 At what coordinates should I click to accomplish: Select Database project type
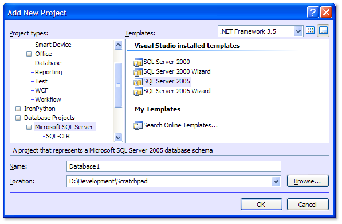(x=48, y=63)
